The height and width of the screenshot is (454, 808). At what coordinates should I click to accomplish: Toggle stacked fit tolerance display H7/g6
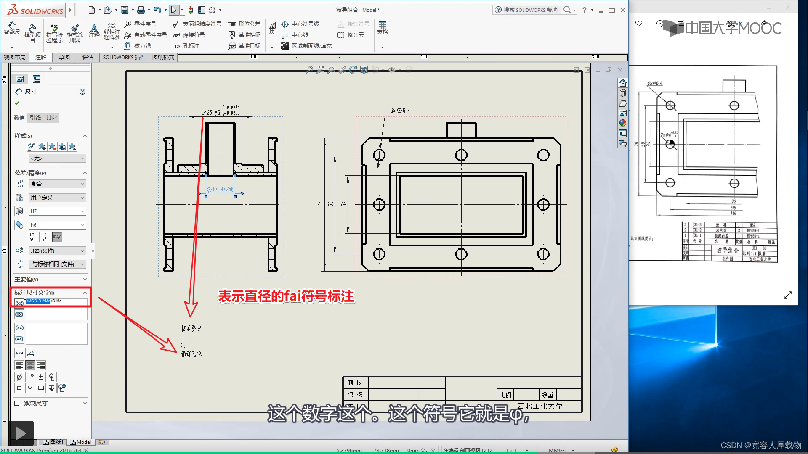point(32,237)
